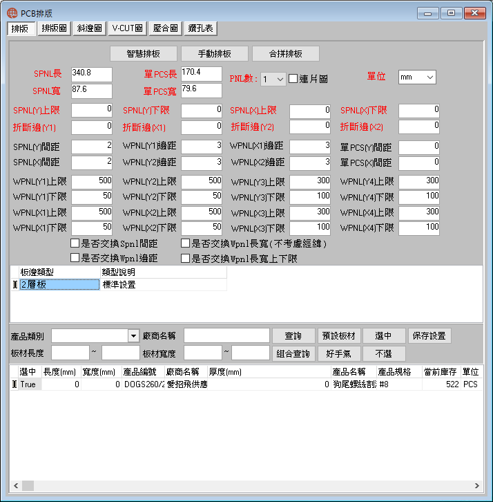Screen dimensions: 493x502
Task: Check 是否交換Wpnl長寬(不考慮經緯)
Action: [186, 243]
